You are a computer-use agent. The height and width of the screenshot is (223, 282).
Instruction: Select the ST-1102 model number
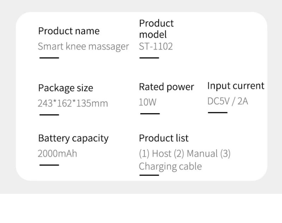click(156, 46)
